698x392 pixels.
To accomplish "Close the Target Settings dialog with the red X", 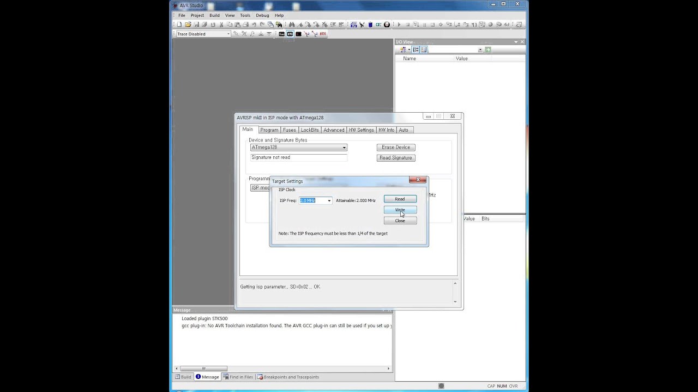I will click(418, 180).
